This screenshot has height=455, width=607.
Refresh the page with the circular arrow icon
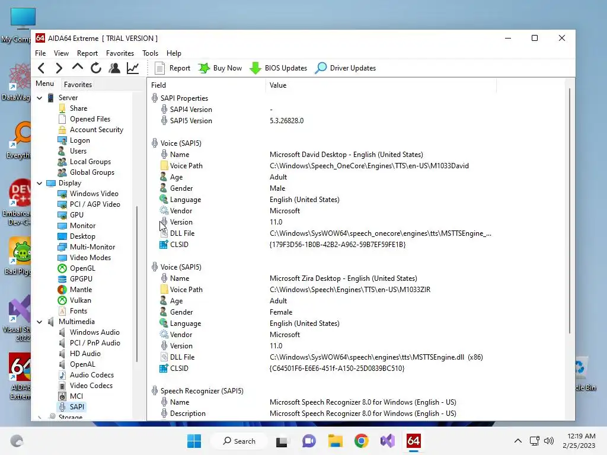(x=96, y=68)
